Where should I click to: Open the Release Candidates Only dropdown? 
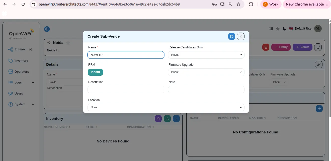206,55
